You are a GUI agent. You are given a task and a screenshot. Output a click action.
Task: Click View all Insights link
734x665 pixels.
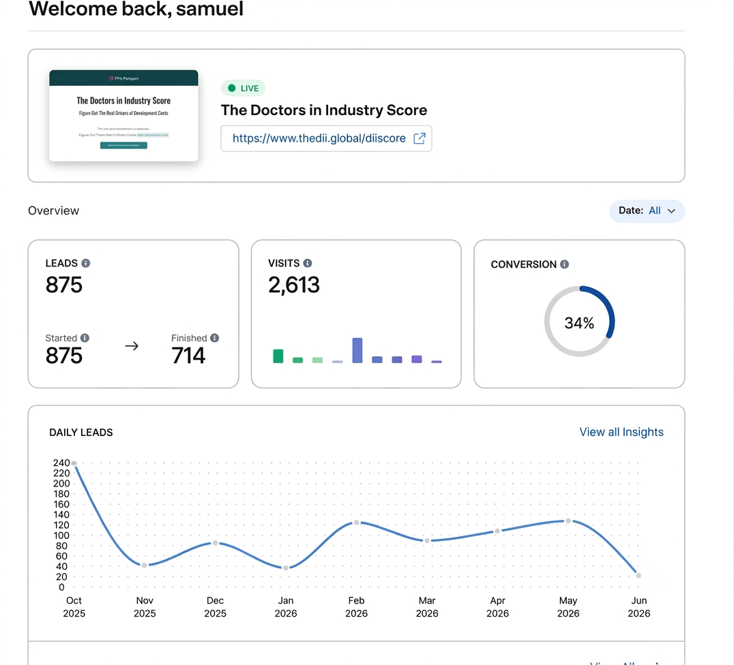(x=621, y=432)
